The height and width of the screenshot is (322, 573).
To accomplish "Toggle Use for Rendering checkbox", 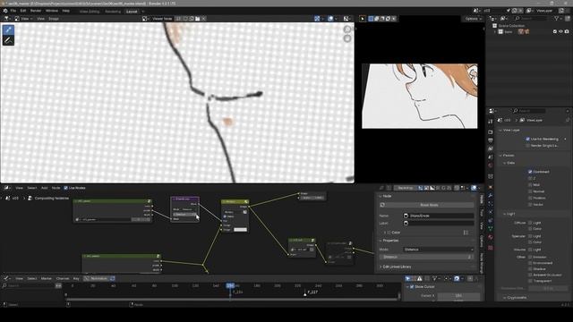I will [527, 140].
